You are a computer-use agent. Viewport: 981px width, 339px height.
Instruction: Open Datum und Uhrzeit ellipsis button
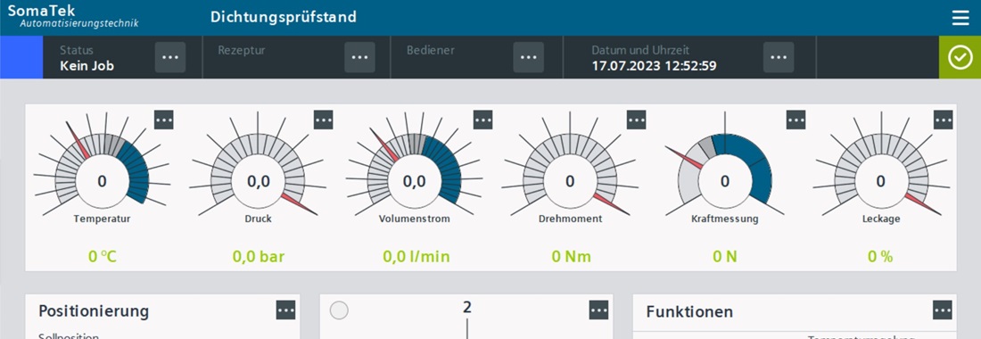[779, 57]
